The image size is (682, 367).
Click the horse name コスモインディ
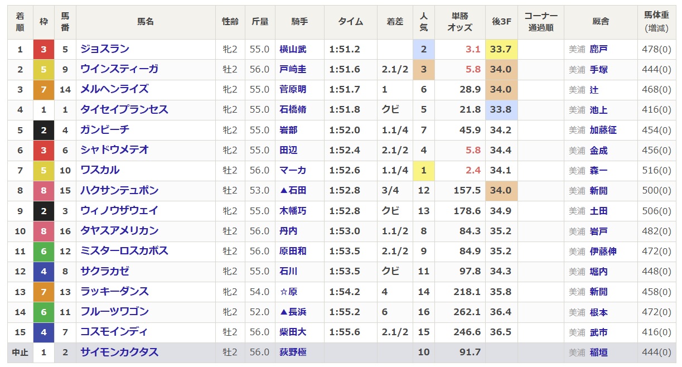pos(114,332)
